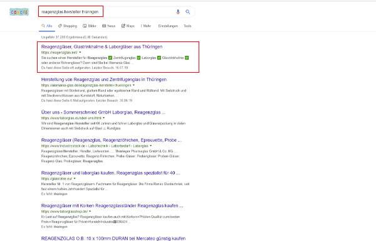Click the alemania-glas.de result URL text

coord(86,85)
